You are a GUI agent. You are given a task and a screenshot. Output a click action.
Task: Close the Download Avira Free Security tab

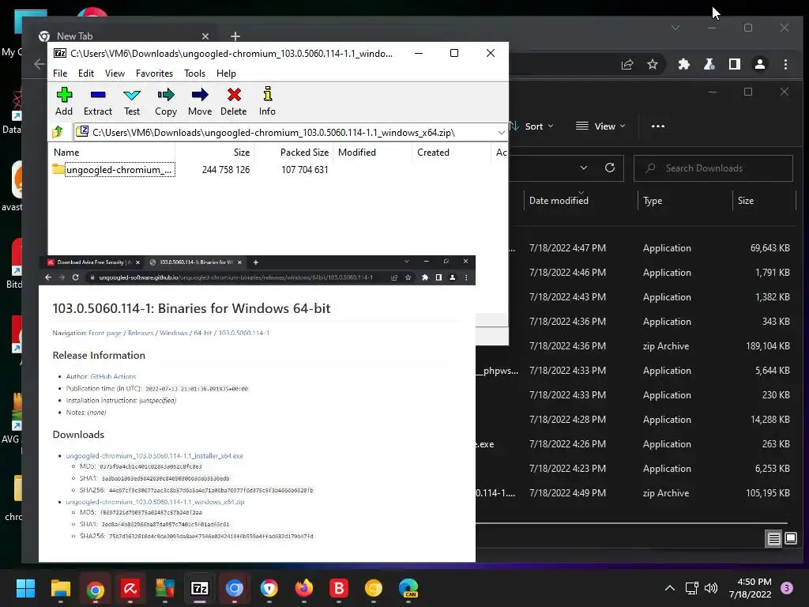(x=137, y=262)
